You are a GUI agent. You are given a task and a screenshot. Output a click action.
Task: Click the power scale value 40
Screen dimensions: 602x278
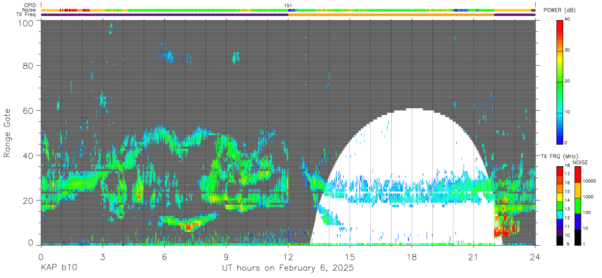pyautogui.click(x=568, y=20)
